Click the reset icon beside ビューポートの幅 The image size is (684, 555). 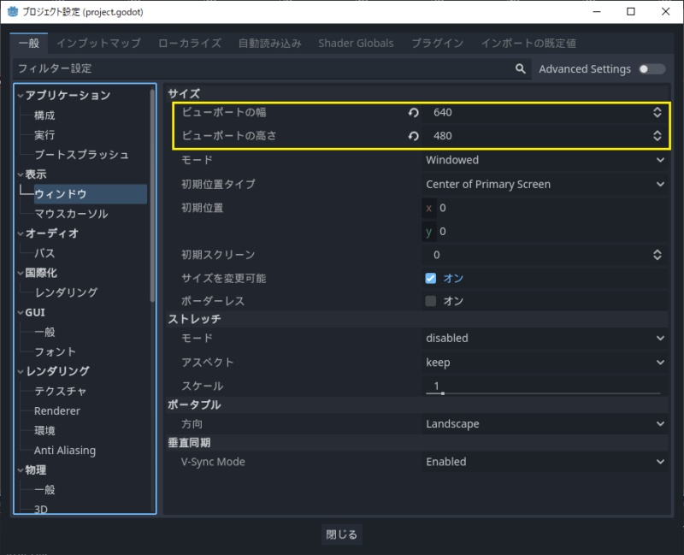point(414,113)
